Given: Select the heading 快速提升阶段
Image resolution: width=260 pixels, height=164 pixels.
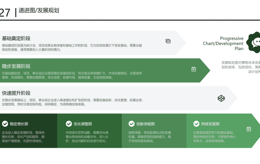Looking at the screenshot, I should (x=16, y=93).
